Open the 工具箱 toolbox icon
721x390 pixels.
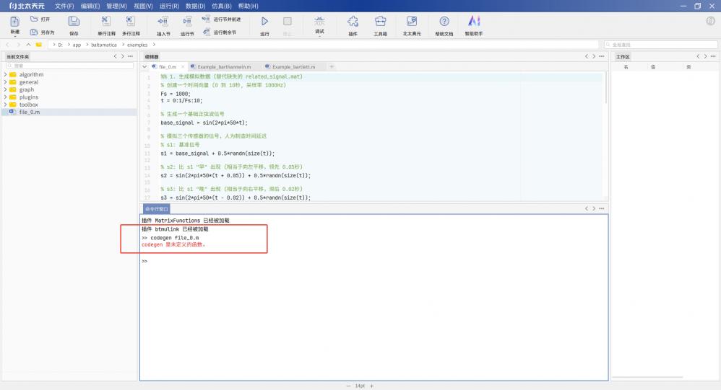click(x=380, y=22)
